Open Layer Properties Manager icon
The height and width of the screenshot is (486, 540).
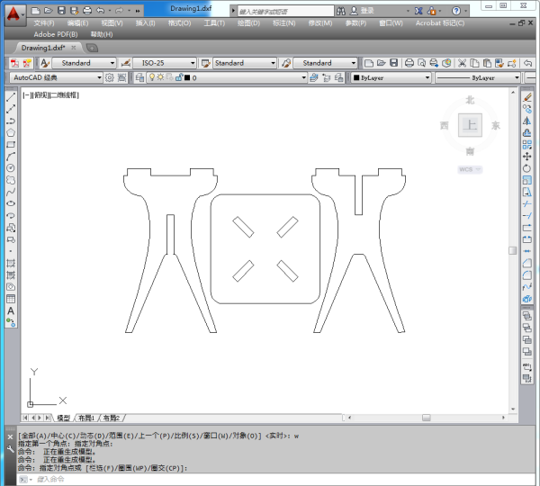pos(139,77)
